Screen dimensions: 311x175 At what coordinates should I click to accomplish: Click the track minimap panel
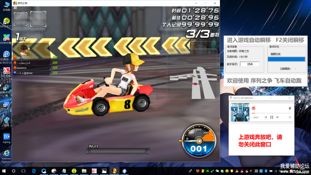192,74
